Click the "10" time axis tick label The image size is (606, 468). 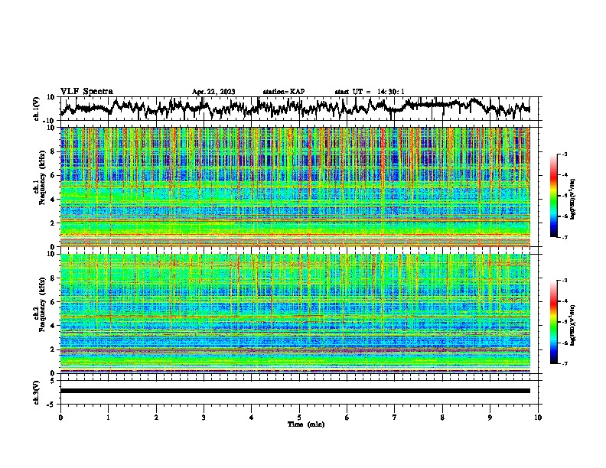(538, 418)
